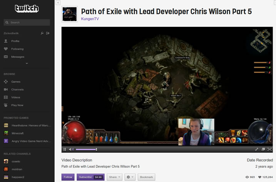Click the "2 years ago" date text
This screenshot has height=182, width=276.
click(x=264, y=166)
